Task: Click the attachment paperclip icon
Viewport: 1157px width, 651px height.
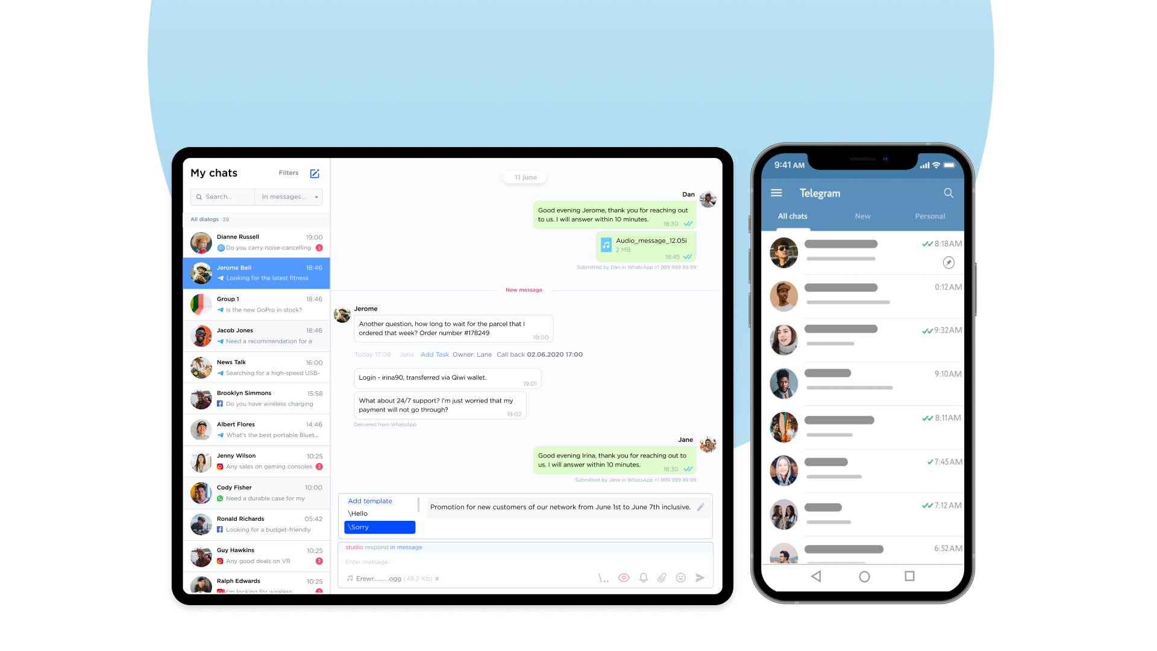Action: click(661, 576)
